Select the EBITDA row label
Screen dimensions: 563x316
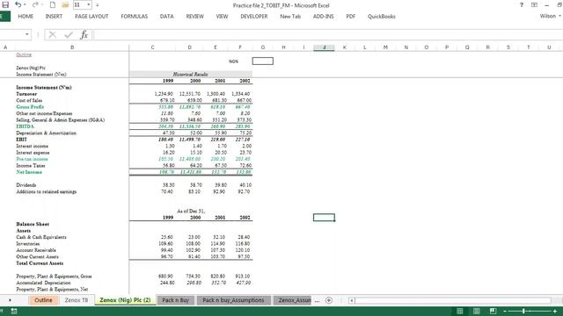(x=25, y=126)
